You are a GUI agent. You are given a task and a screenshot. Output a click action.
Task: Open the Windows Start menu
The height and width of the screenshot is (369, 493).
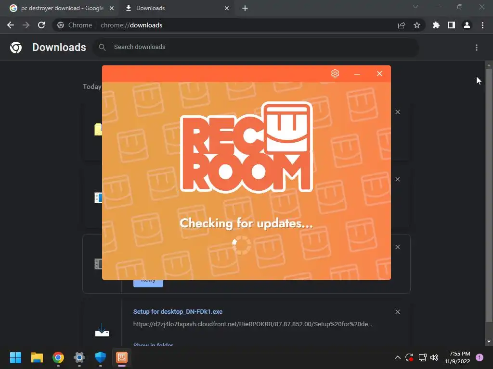[x=15, y=357]
